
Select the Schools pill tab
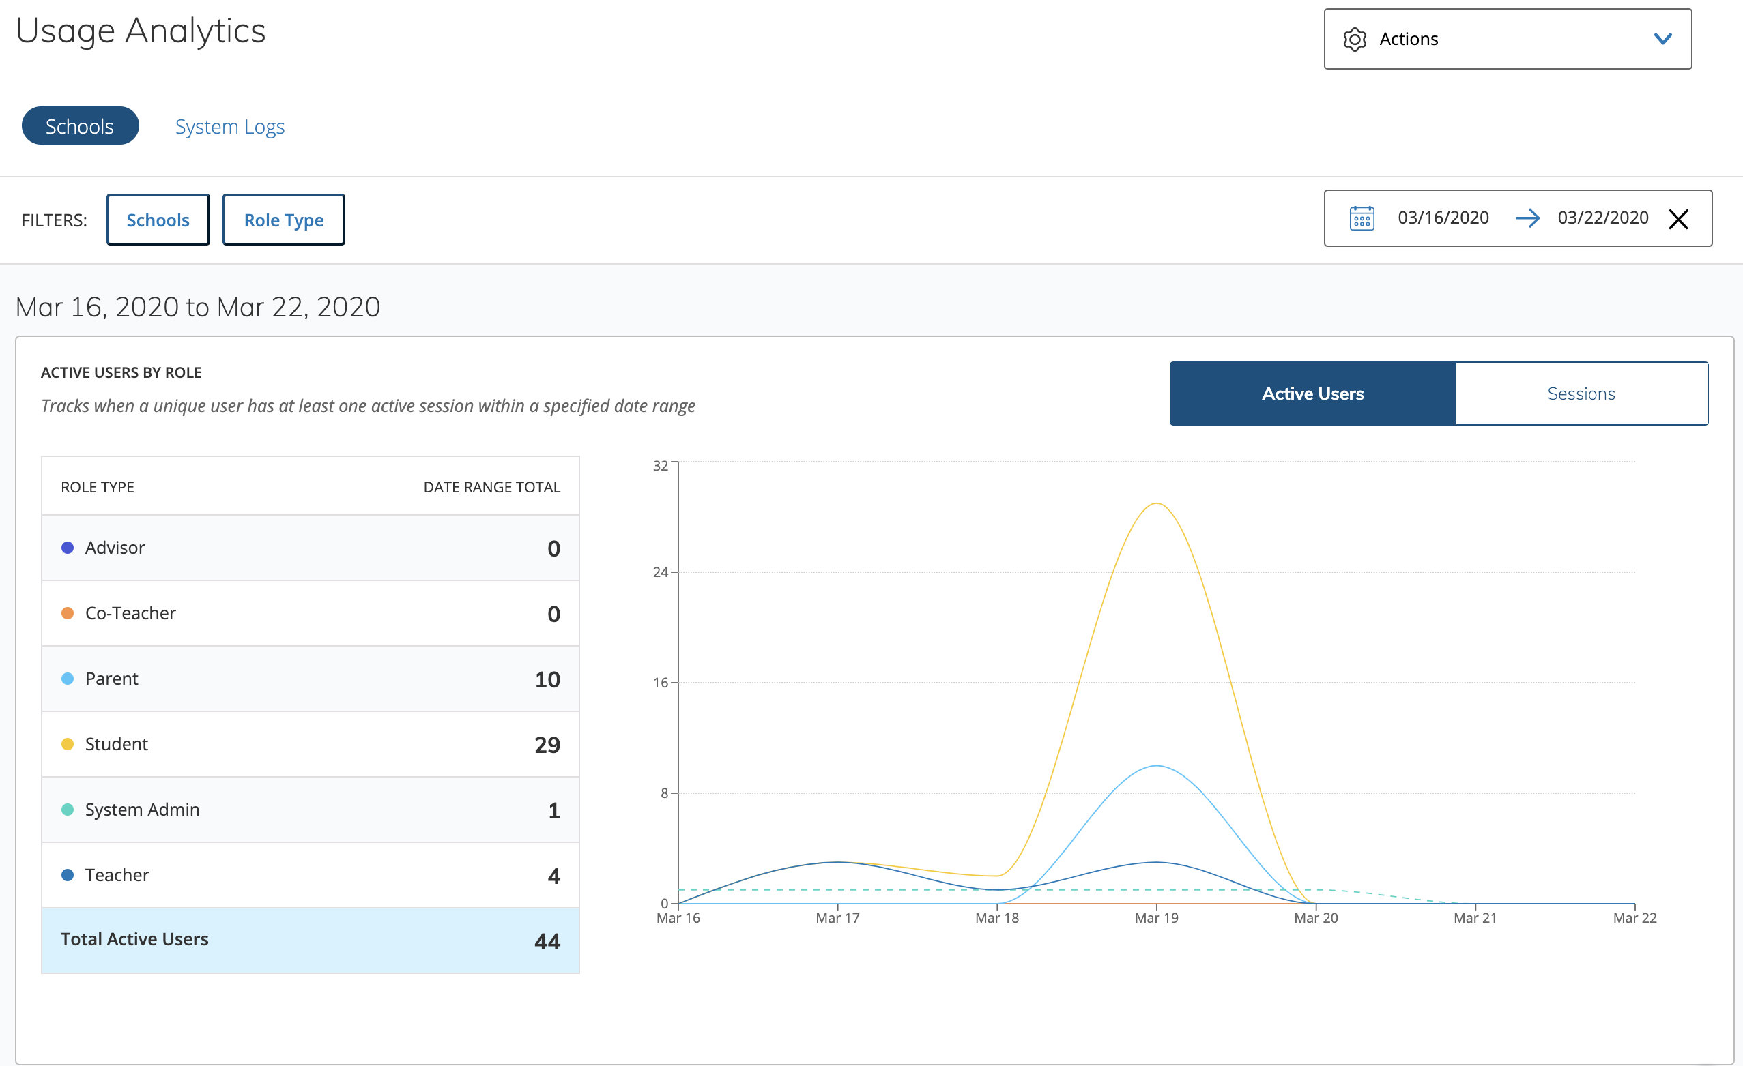80,127
